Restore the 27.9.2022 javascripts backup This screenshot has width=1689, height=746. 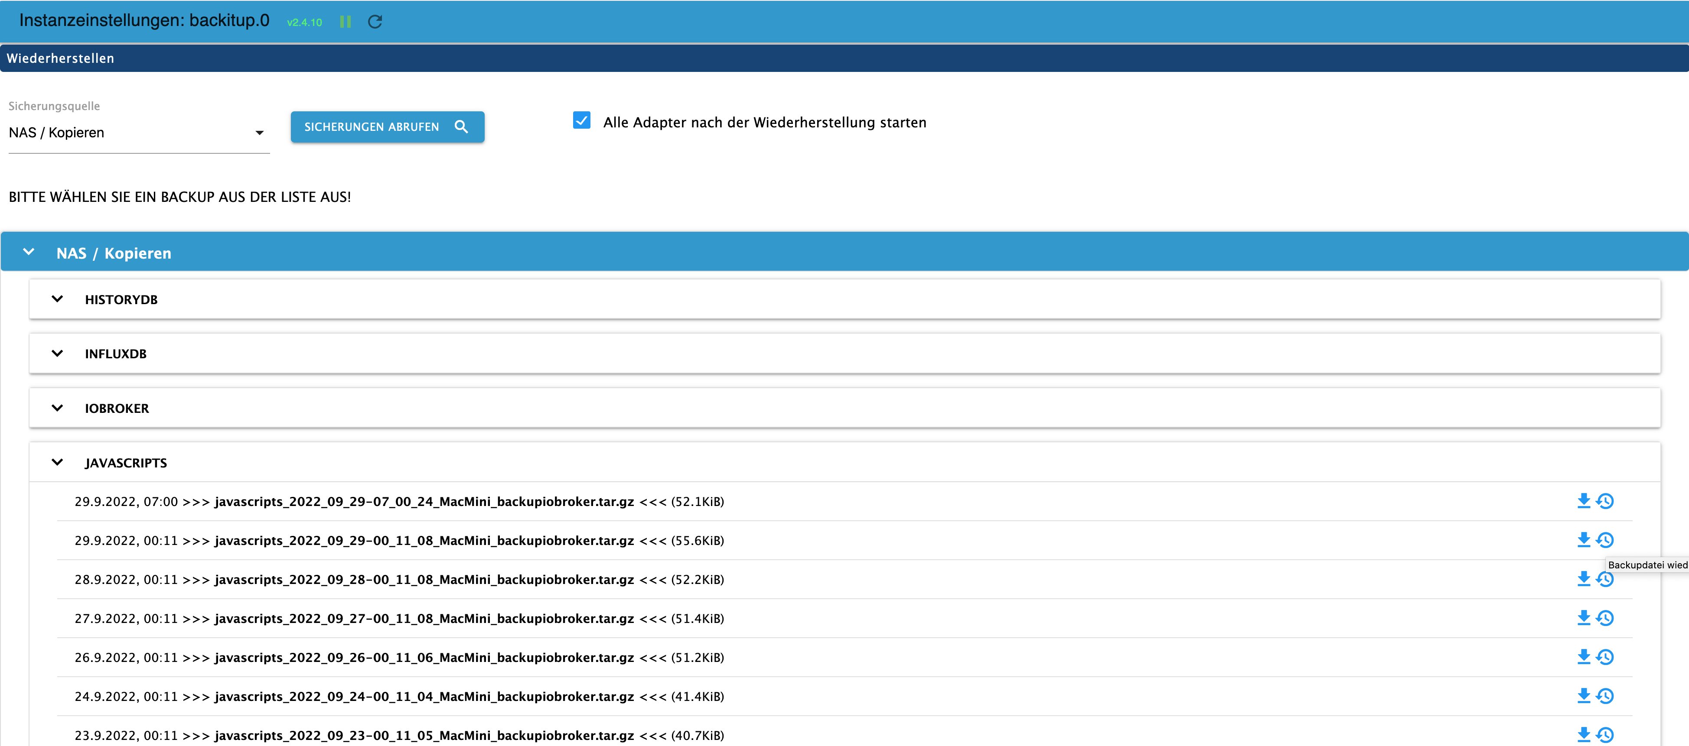[1605, 618]
